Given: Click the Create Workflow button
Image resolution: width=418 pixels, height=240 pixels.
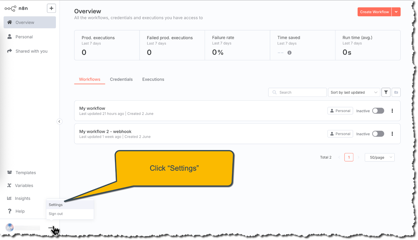Looking at the screenshot, I should 374,12.
